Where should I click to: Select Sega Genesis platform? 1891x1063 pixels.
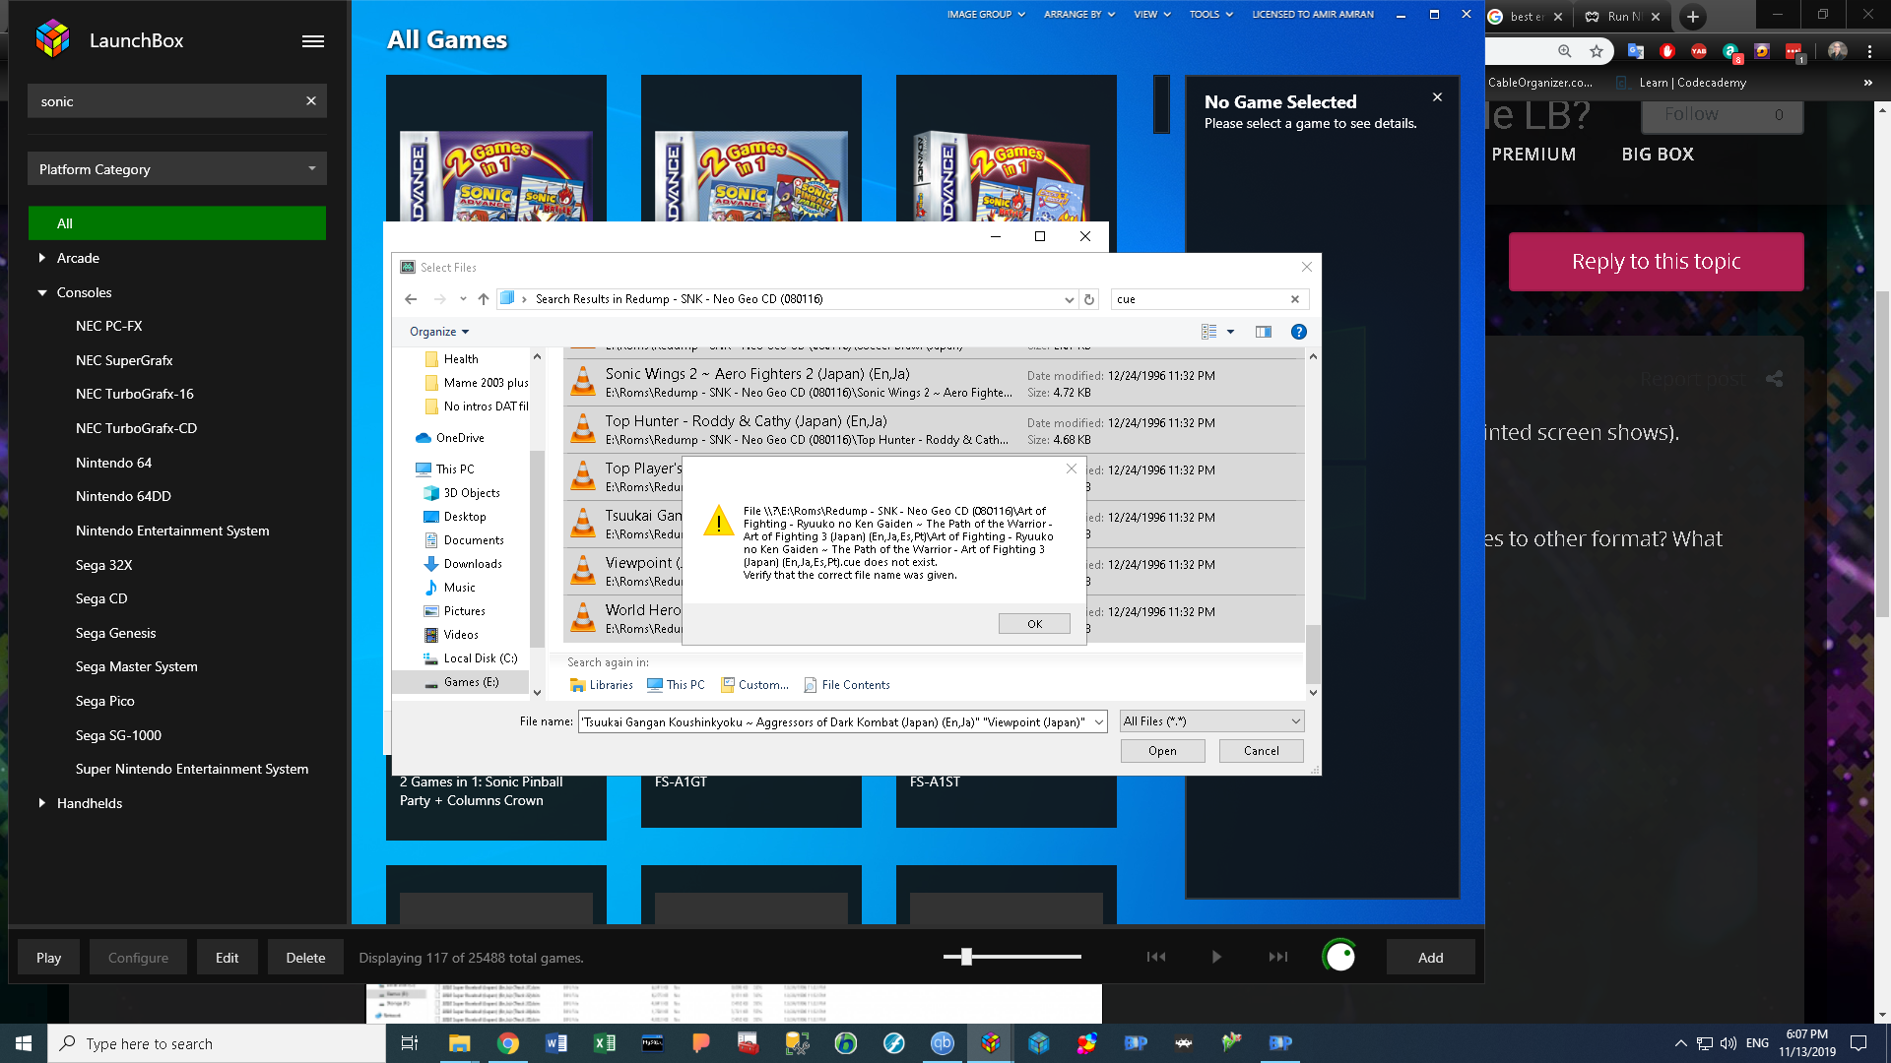pos(116,633)
